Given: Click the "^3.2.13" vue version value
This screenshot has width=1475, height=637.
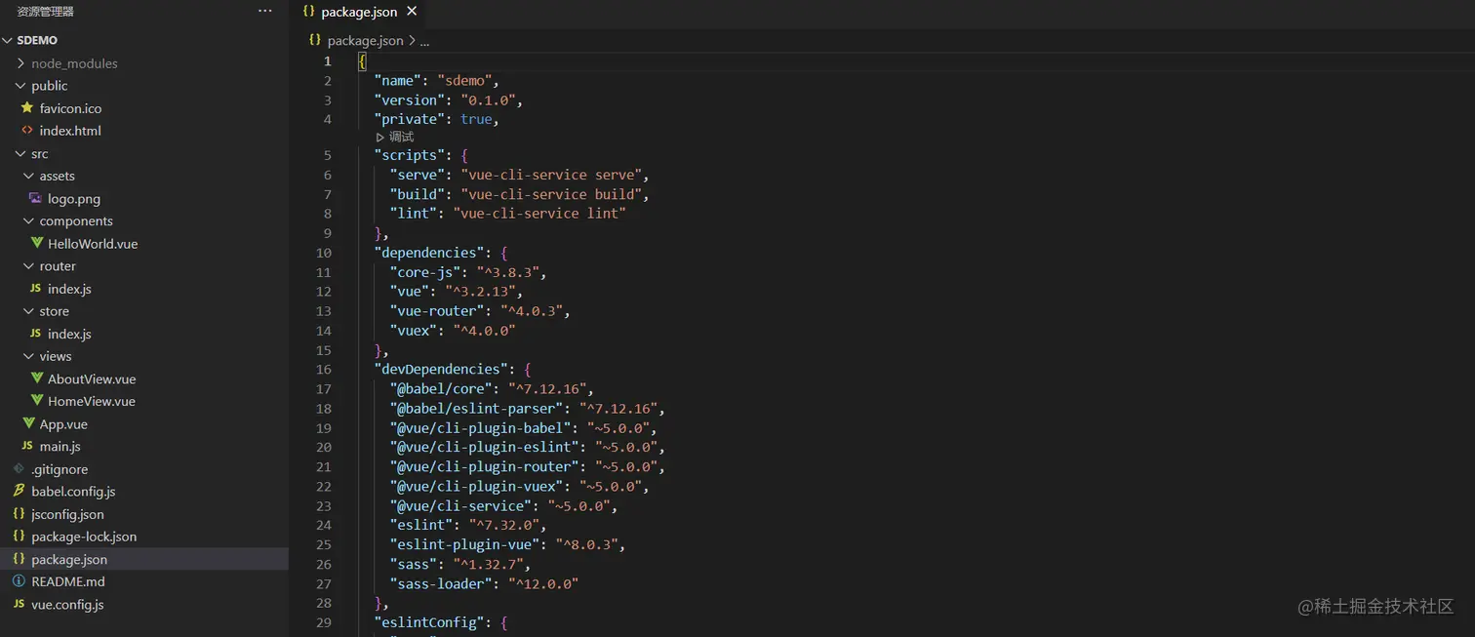Looking at the screenshot, I should coord(480,292).
